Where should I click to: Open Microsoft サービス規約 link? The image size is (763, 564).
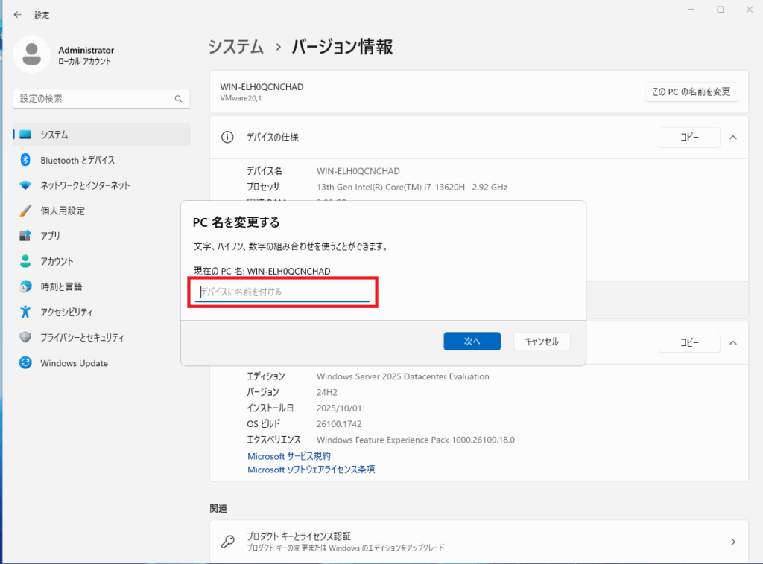289,456
